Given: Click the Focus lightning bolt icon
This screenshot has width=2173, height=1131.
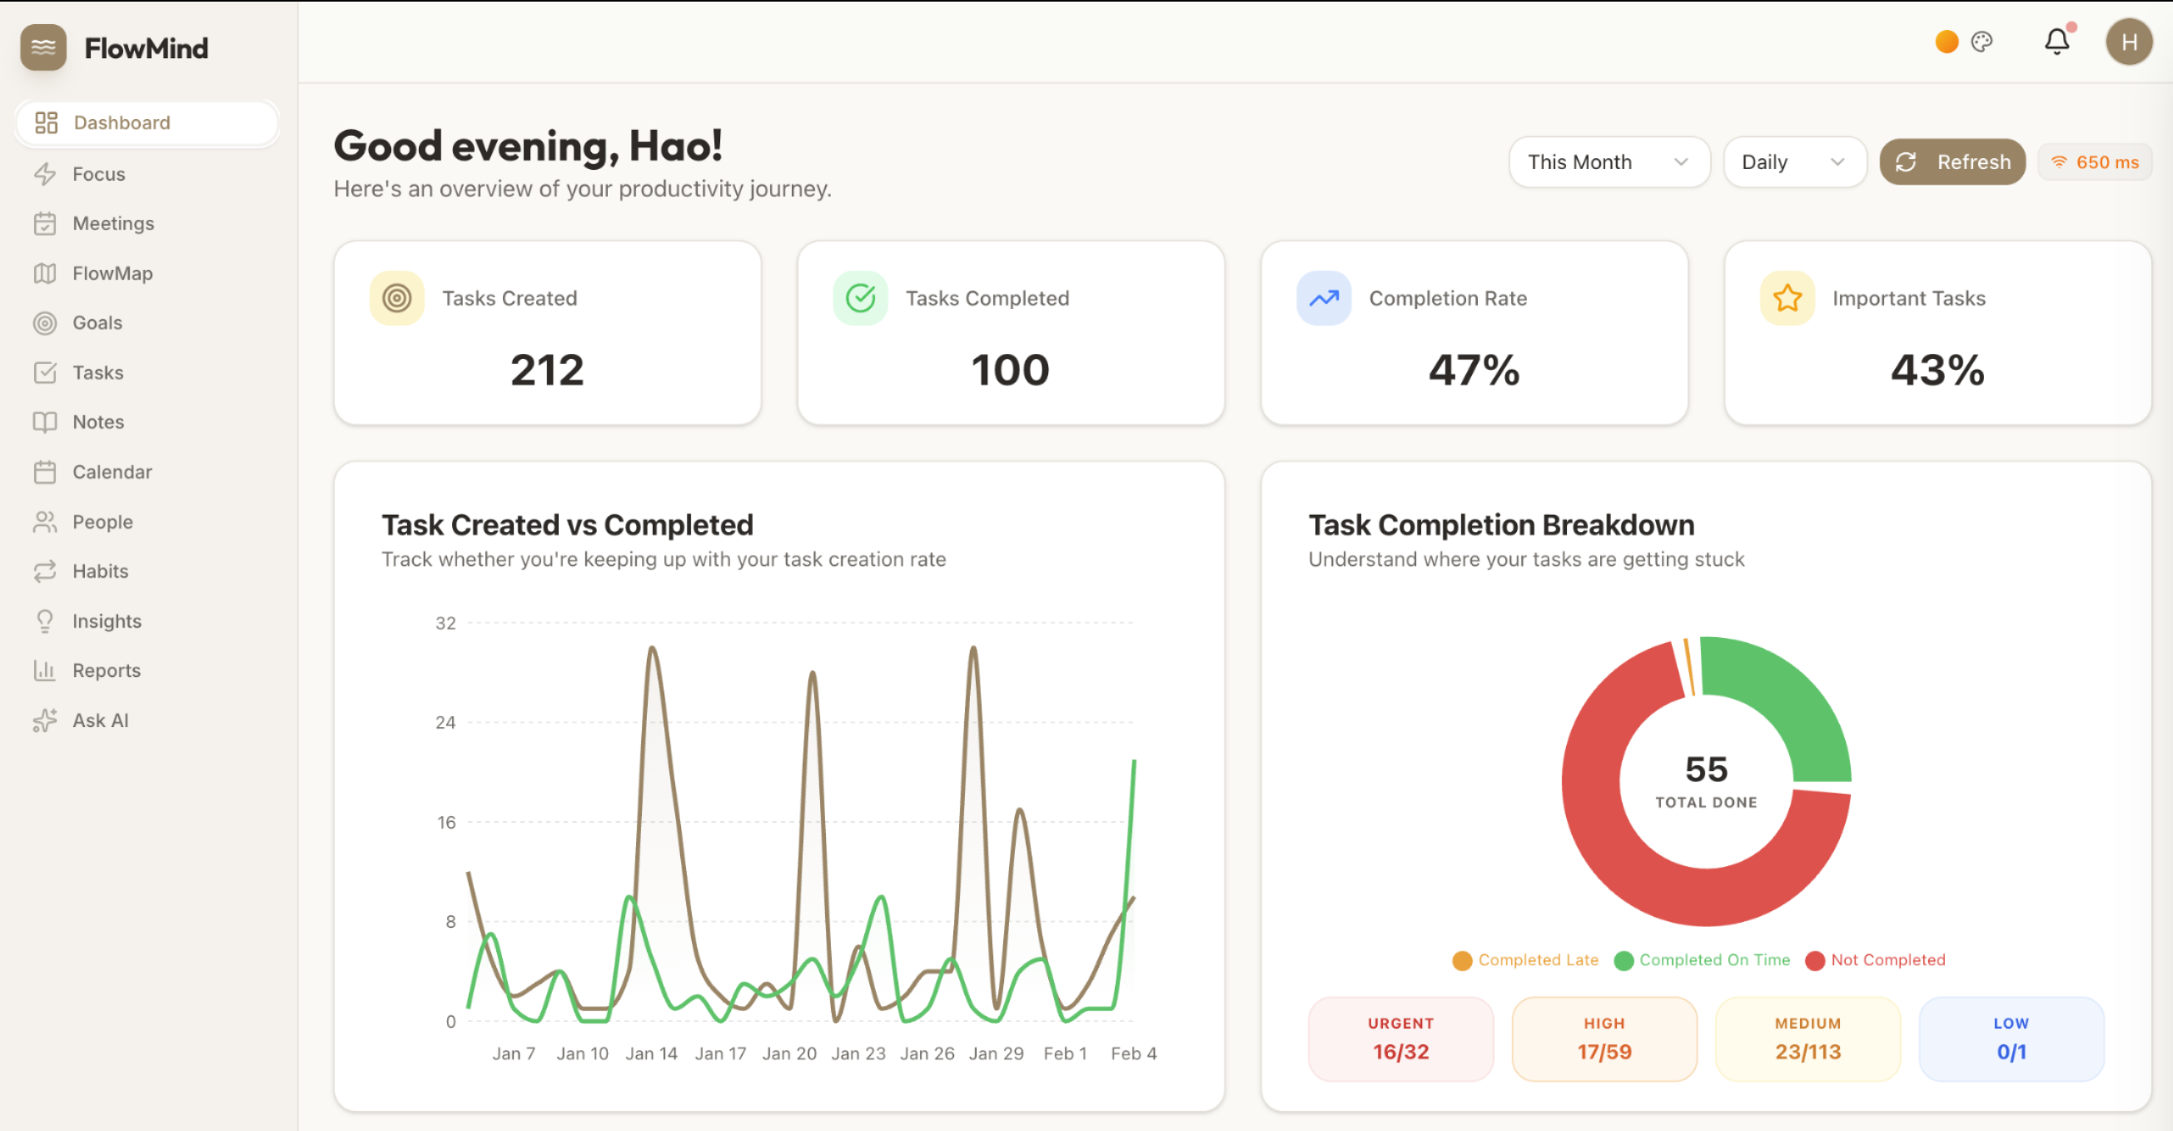Looking at the screenshot, I should click(x=45, y=174).
